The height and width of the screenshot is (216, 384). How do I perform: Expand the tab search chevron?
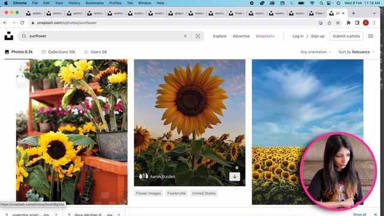pos(374,13)
